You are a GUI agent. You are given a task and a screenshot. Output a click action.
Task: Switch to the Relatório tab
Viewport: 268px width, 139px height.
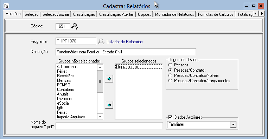[13, 14]
